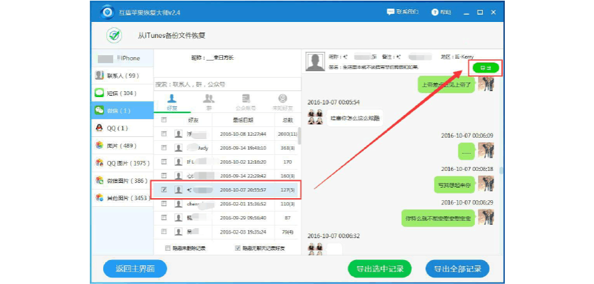Select the row dated 2016-02-01 15:36:52

(x=226, y=204)
